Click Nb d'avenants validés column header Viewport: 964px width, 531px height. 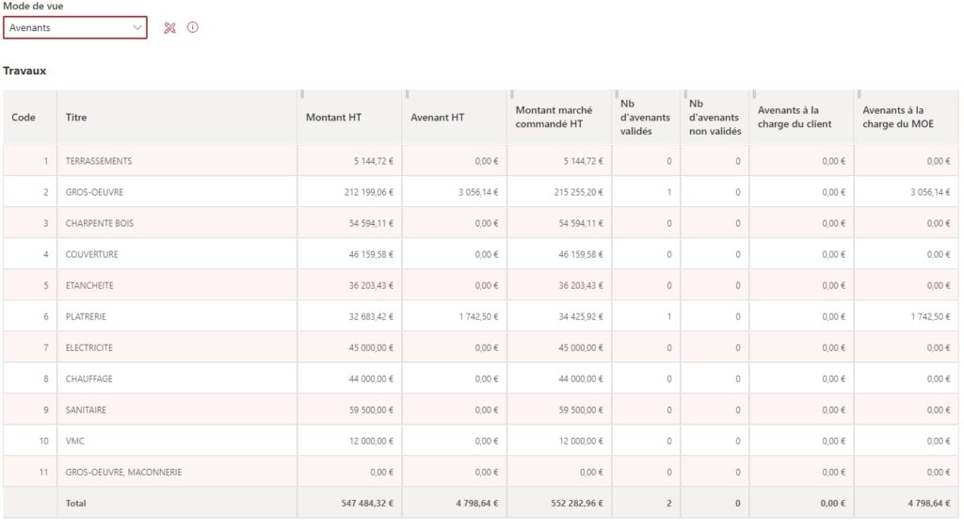click(645, 117)
